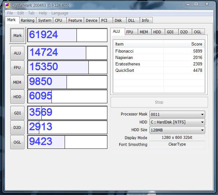This screenshot has height=195, width=218.
Task: Run the HDD benchmark button
Action: point(17,97)
